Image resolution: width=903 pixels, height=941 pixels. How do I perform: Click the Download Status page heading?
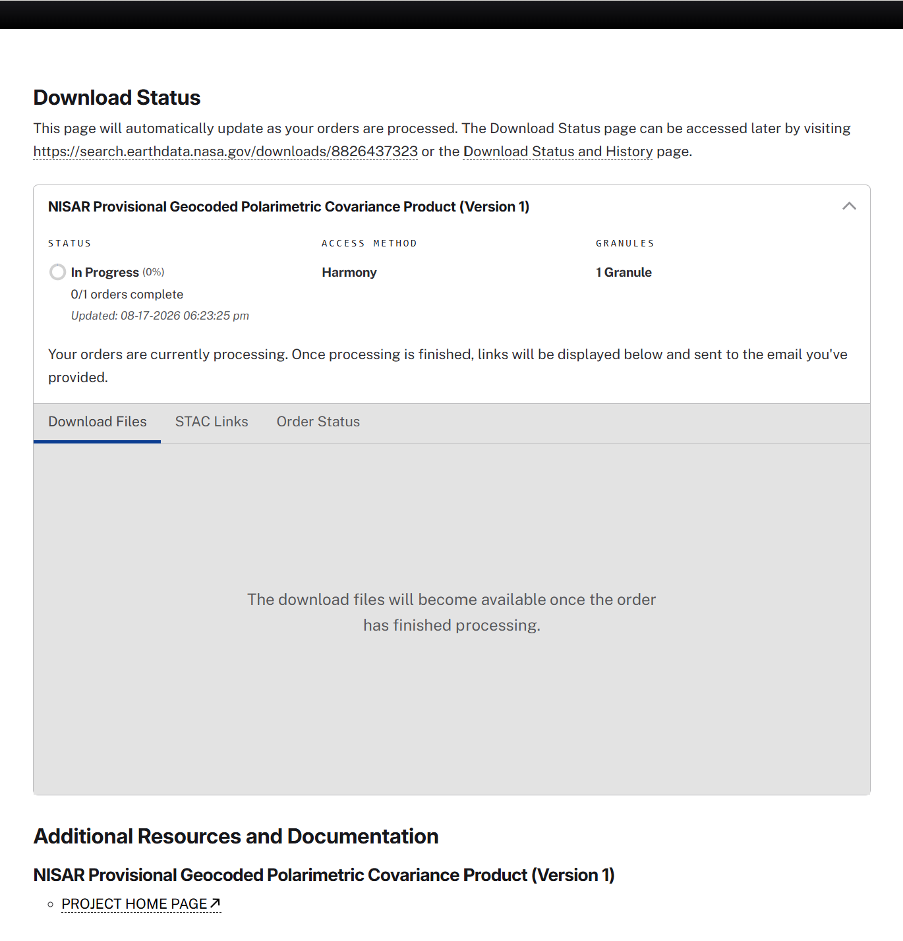click(x=117, y=98)
